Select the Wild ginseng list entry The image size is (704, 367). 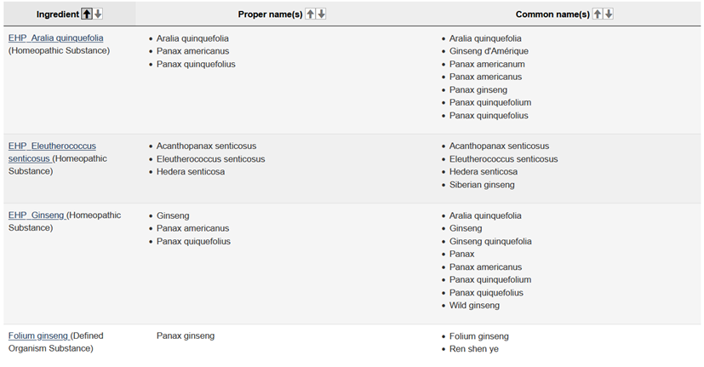click(x=474, y=306)
